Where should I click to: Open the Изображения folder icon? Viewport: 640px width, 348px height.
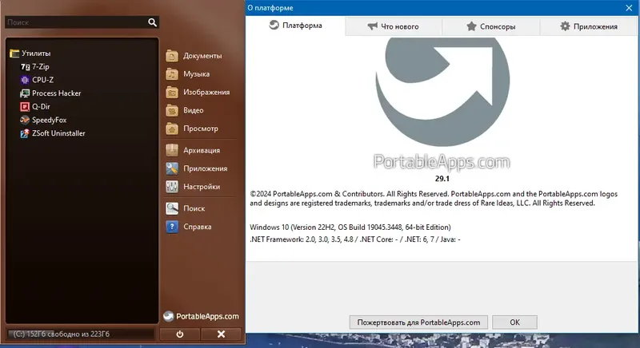point(172,93)
